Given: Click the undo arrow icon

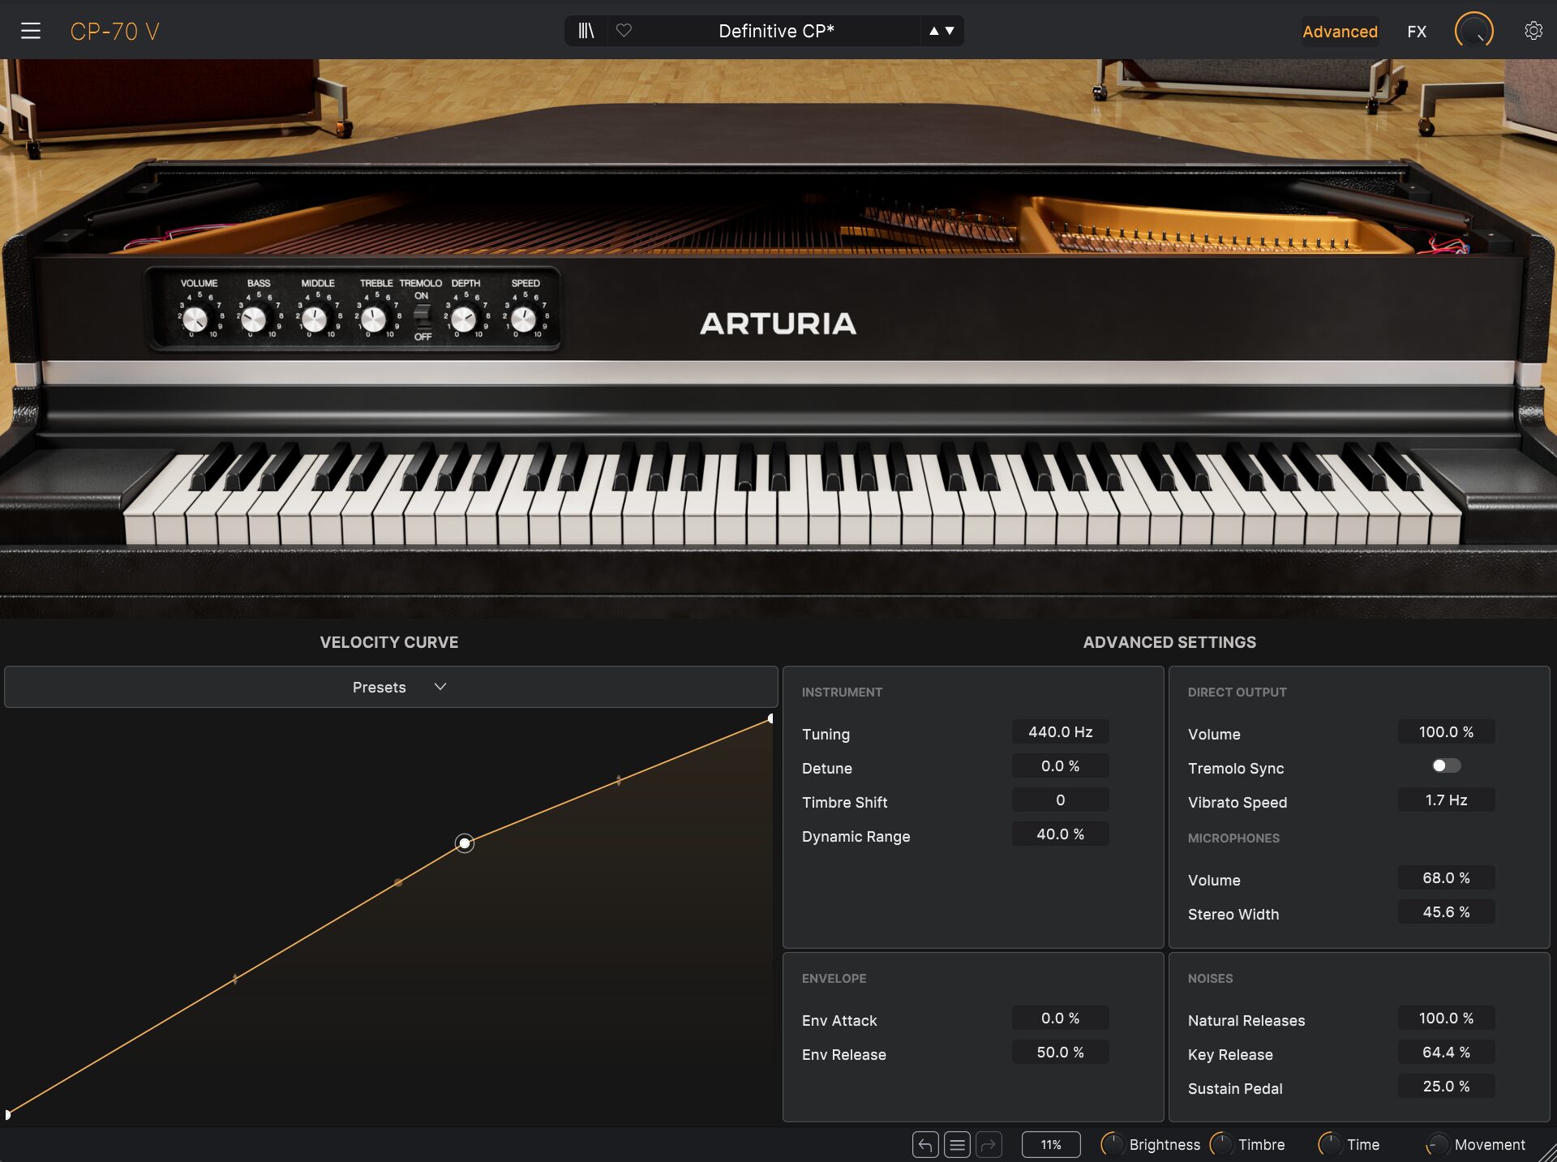Looking at the screenshot, I should [x=925, y=1144].
